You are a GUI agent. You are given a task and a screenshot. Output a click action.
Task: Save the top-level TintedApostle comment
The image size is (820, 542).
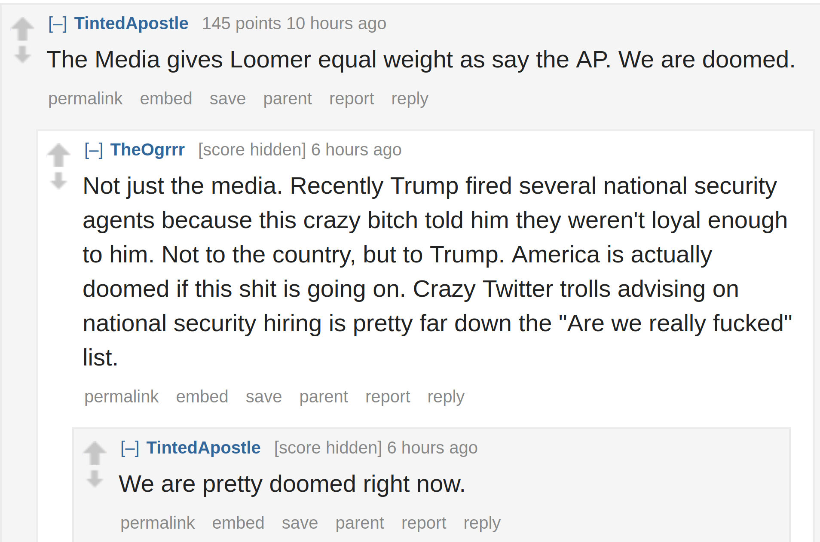(228, 99)
